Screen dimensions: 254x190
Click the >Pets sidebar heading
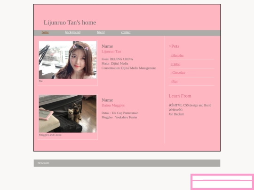pyautogui.click(x=174, y=46)
